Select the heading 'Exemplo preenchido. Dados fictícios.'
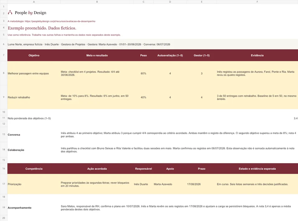The width and height of the screenshot is (298, 221). pyautogui.click(x=42, y=28)
